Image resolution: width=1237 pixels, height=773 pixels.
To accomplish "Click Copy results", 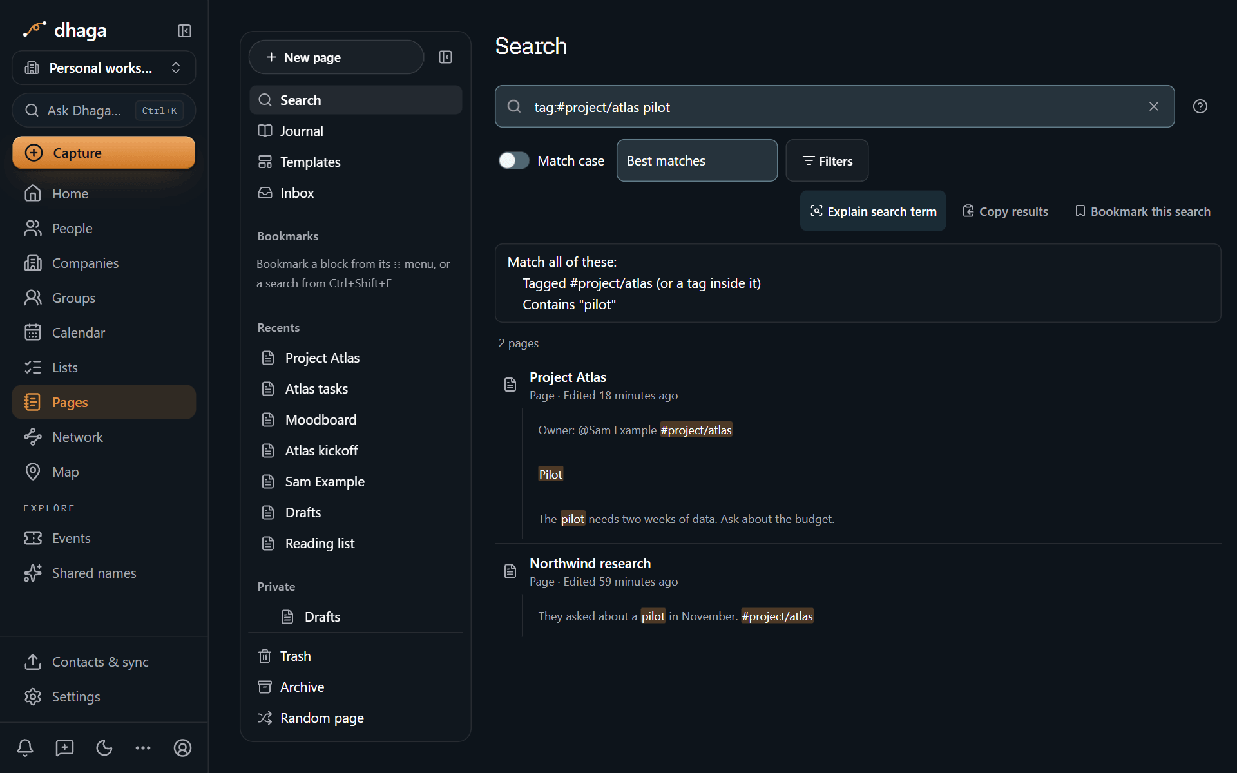I will [1005, 211].
